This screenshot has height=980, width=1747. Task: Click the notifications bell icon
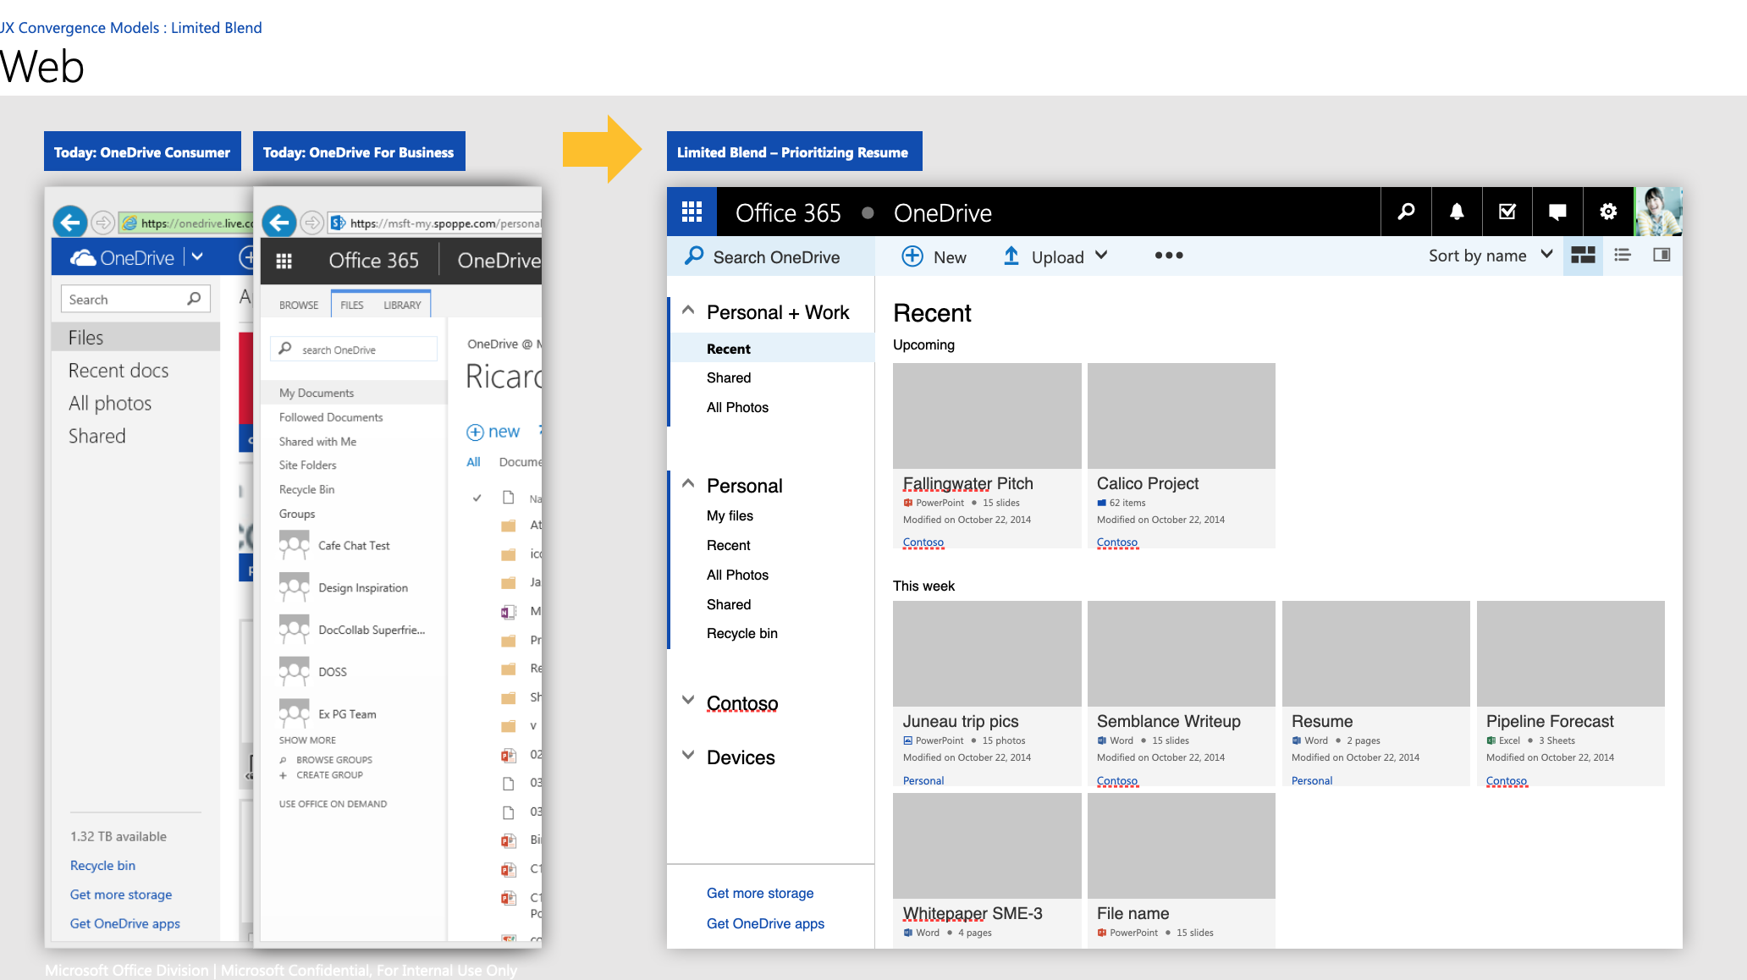click(1457, 213)
